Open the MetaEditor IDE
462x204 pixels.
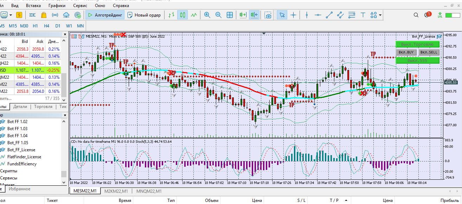pyautogui.click(x=32, y=15)
